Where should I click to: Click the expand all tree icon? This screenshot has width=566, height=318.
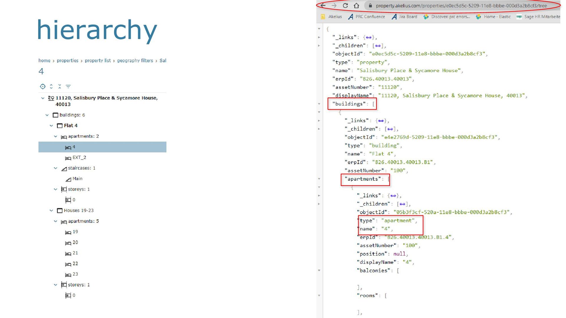[x=51, y=86]
